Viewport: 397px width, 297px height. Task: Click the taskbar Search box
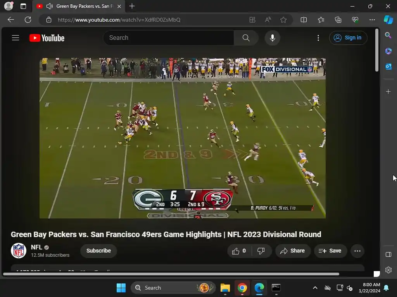pos(173,288)
